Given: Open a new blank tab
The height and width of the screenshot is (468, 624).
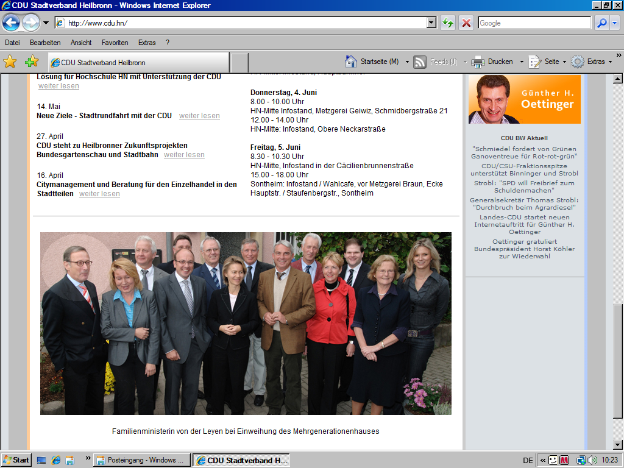Looking at the screenshot, I should (x=239, y=63).
